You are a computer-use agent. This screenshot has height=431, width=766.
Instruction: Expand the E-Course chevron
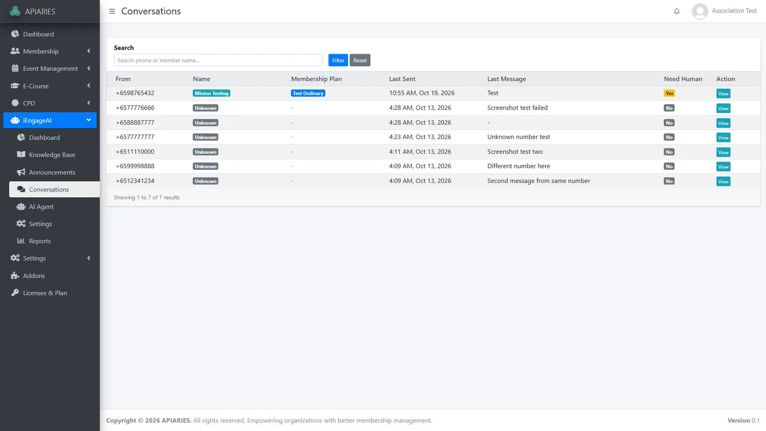[89, 86]
